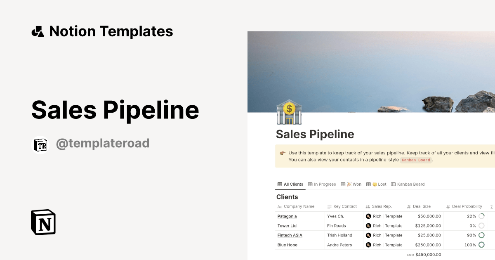Screen dimensions: 495x260
Task: Click the Company Name Aa column icon
Action: [x=280, y=206]
